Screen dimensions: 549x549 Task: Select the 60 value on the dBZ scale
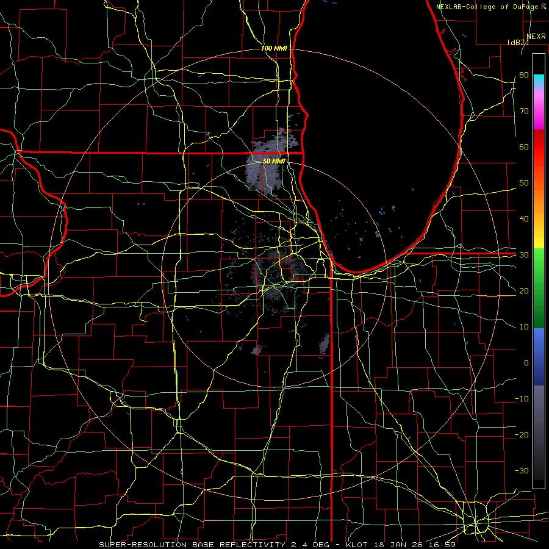pyautogui.click(x=524, y=146)
